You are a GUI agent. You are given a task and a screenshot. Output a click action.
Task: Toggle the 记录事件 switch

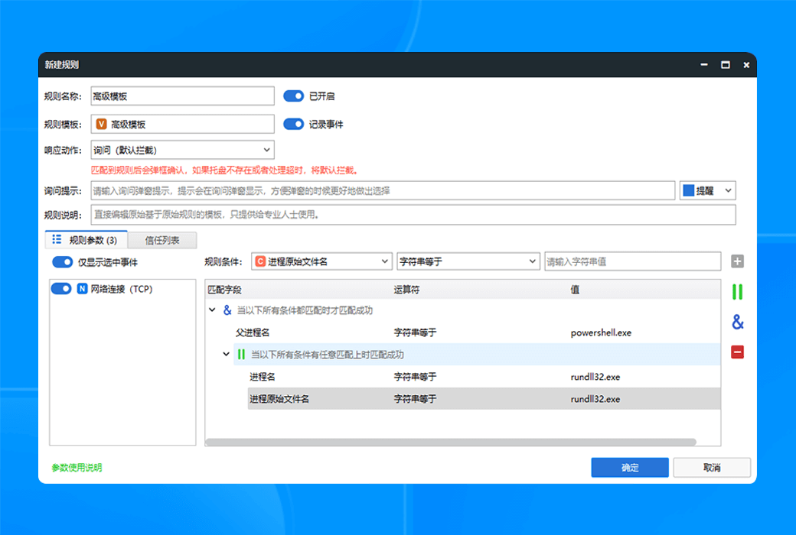pos(293,125)
